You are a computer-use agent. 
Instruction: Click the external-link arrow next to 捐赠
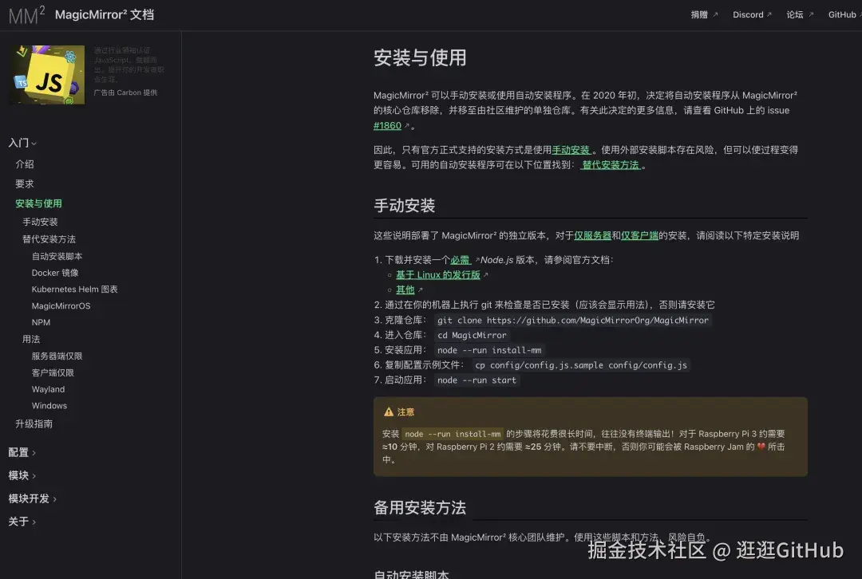pyautogui.click(x=716, y=14)
